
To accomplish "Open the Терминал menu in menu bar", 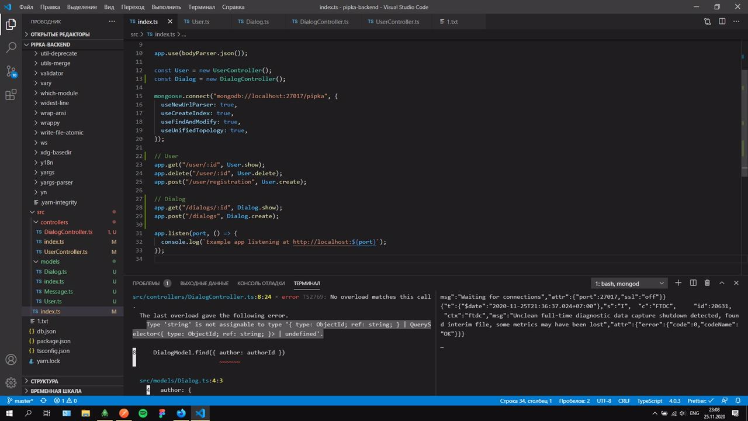I will [x=202, y=7].
